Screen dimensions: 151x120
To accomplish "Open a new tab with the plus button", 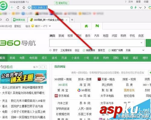I will point(72,20).
